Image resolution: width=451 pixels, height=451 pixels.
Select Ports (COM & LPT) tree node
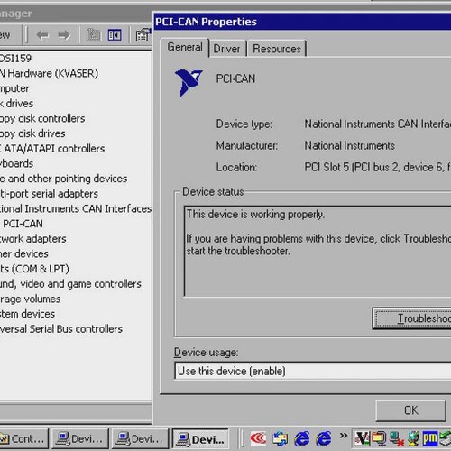(x=34, y=269)
